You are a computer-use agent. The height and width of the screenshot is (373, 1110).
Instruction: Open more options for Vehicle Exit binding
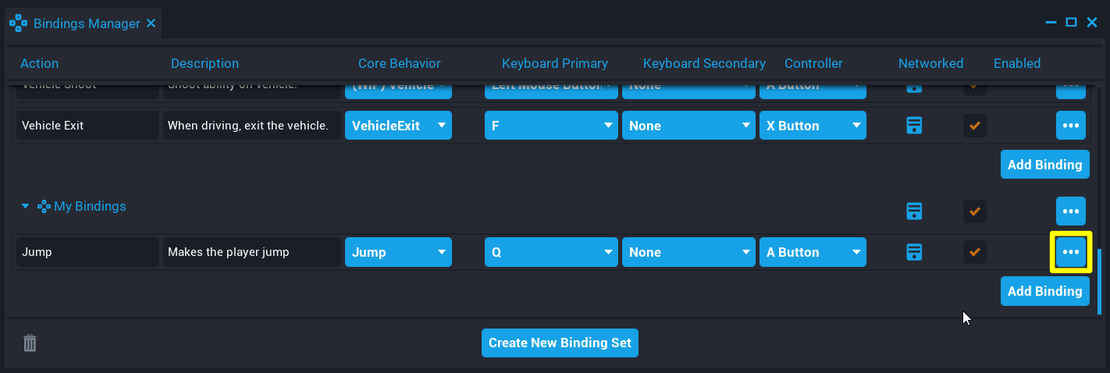tap(1070, 126)
